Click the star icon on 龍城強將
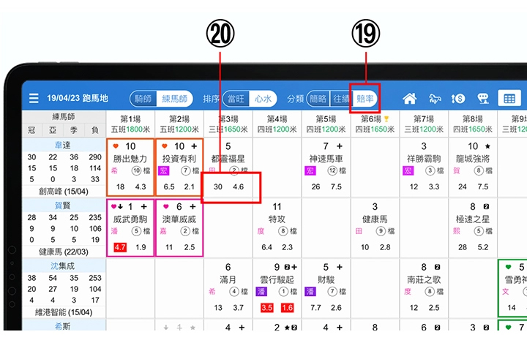This screenshot has width=527, height=351. 487,146
